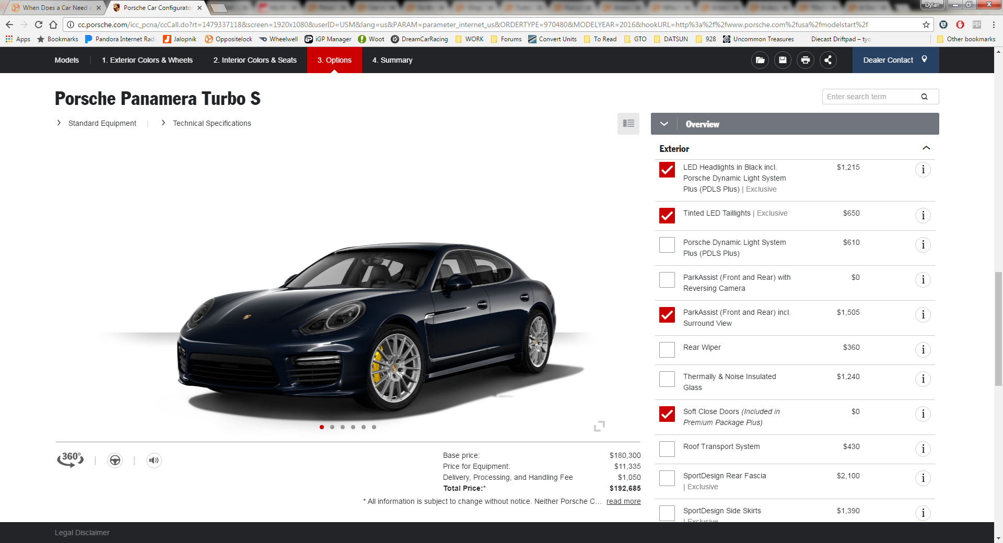This screenshot has height=543, width=1003.
Task: Start the 360° view of the car
Action: (70, 459)
